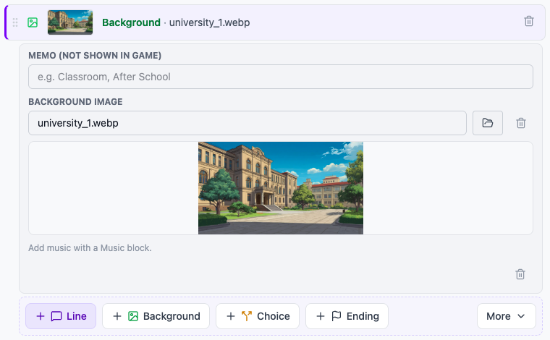Open the More dropdown menu

[506, 316]
